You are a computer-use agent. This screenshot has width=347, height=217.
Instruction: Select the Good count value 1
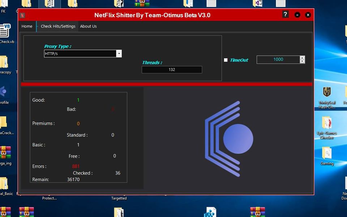click(78, 100)
